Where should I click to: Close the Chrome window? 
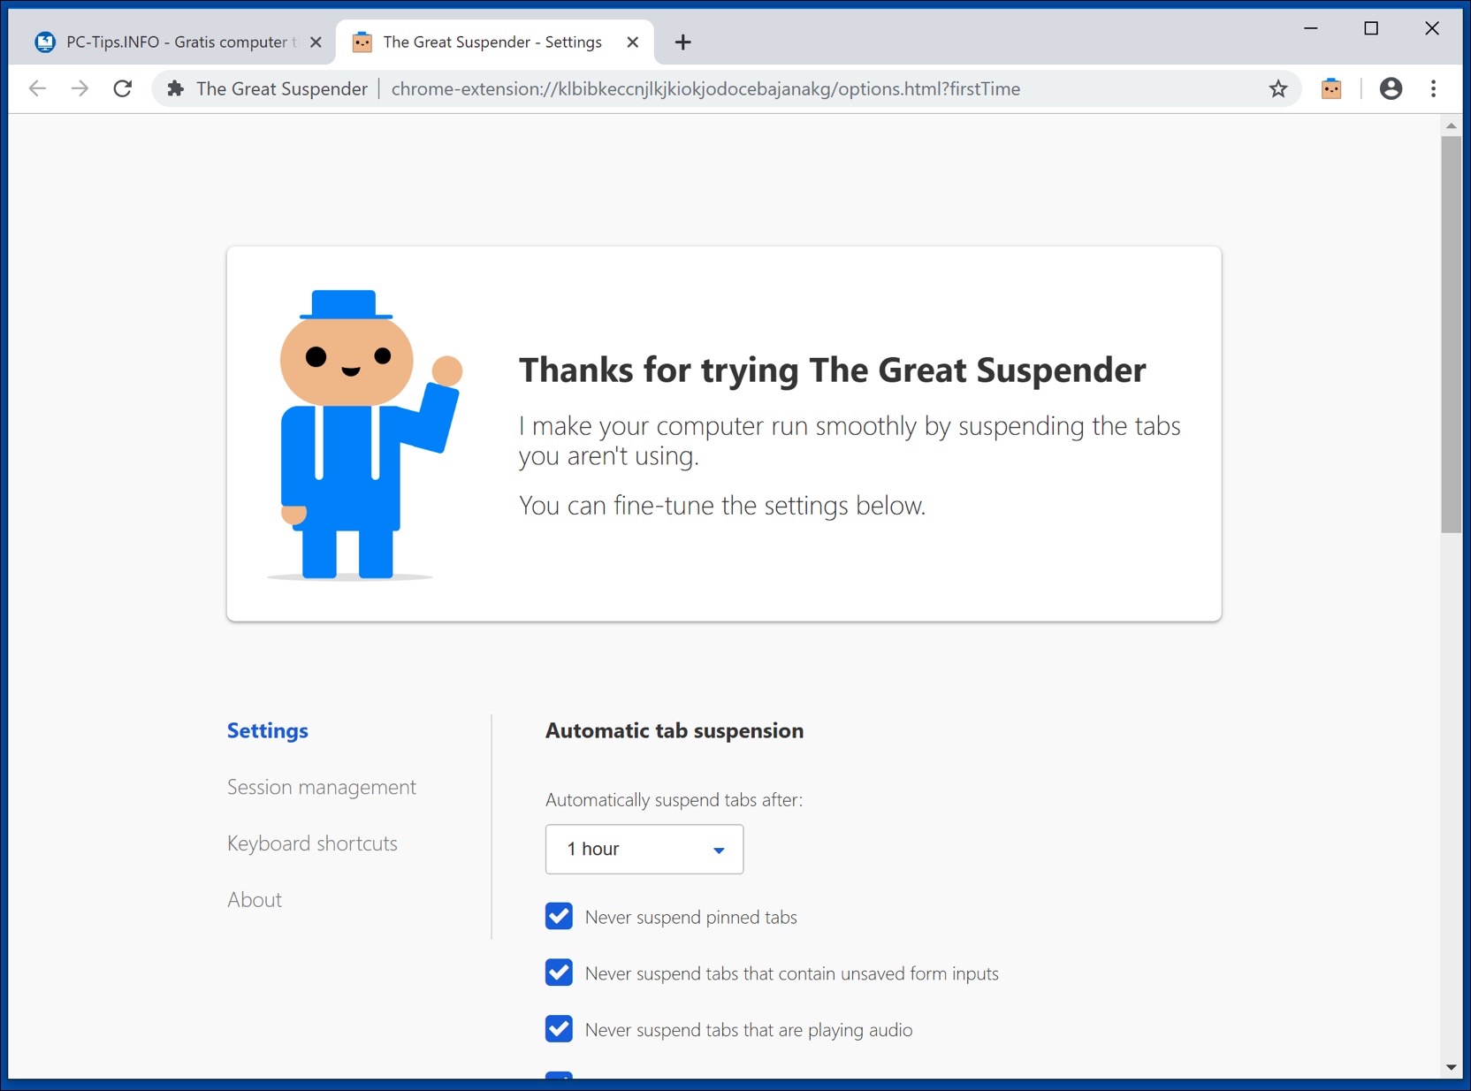(1432, 28)
